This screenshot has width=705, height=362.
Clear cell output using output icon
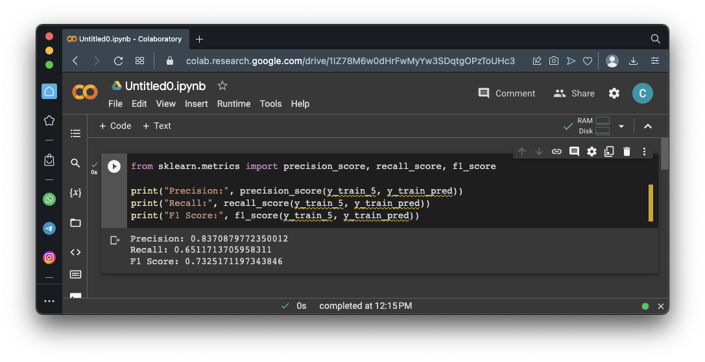pos(115,240)
